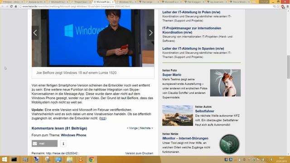Bookmark this page with the star icon
This screenshot has width=290, height=163.
point(278,6)
